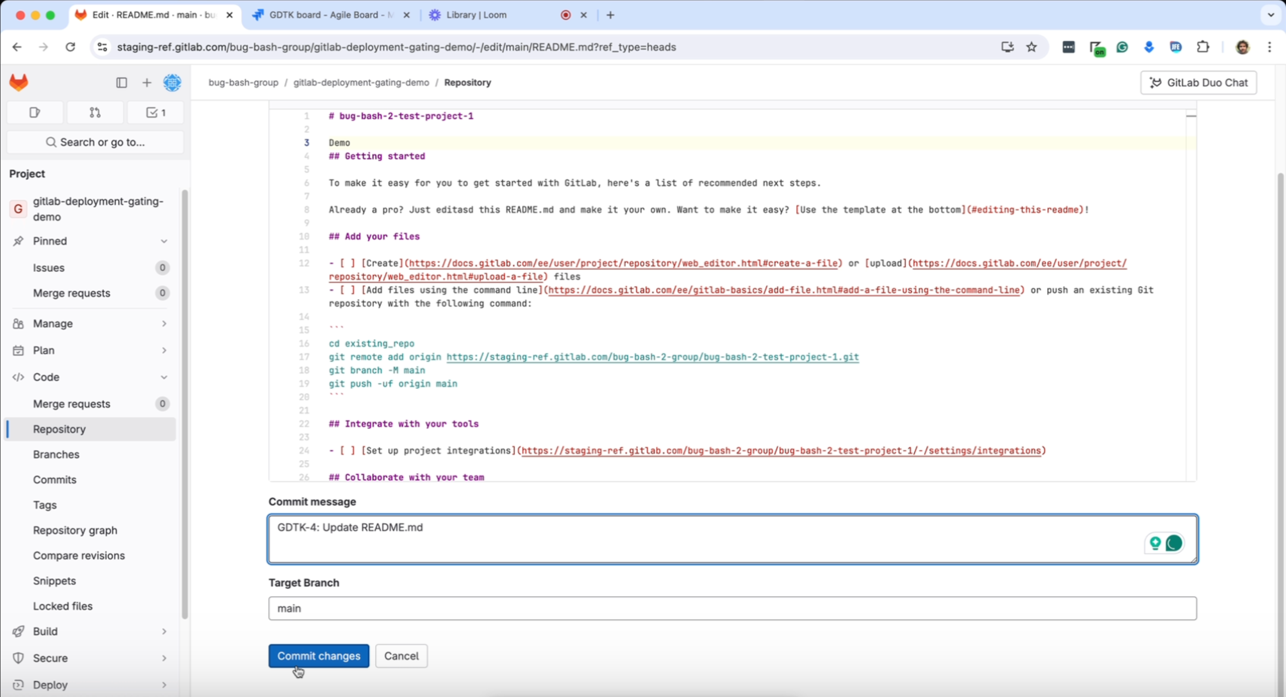Image resolution: width=1286 pixels, height=697 pixels.
Task: Open the browser extensions puzzle icon
Action: click(1203, 47)
